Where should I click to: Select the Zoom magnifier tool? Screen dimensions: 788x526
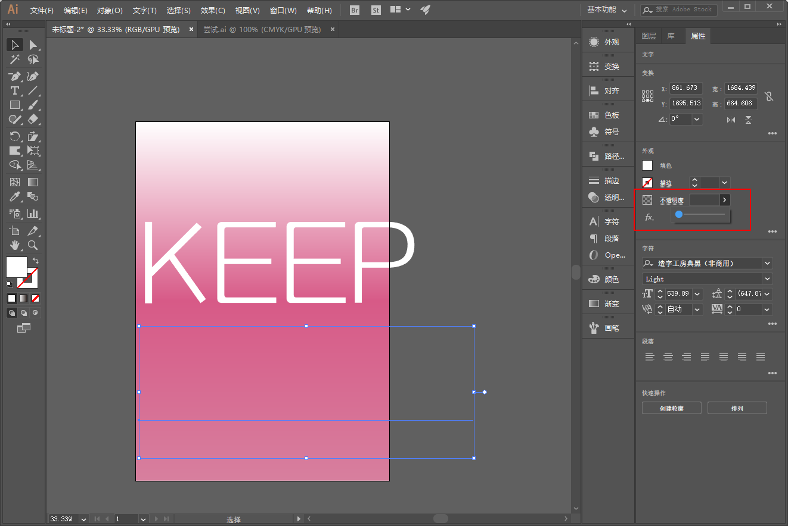[33, 245]
